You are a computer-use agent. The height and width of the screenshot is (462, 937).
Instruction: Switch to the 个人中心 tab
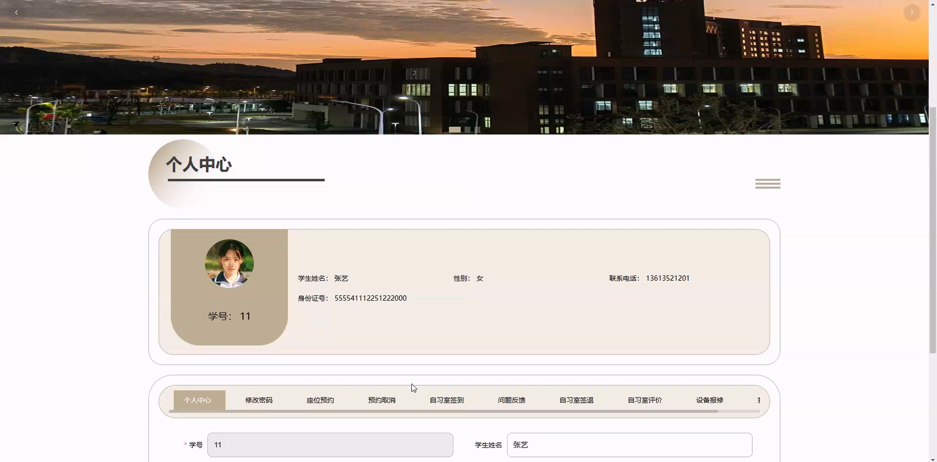(198, 400)
